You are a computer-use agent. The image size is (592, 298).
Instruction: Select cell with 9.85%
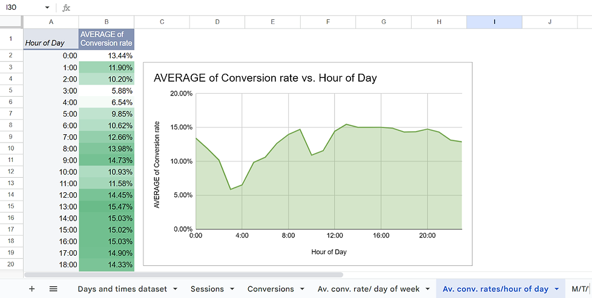click(x=107, y=114)
